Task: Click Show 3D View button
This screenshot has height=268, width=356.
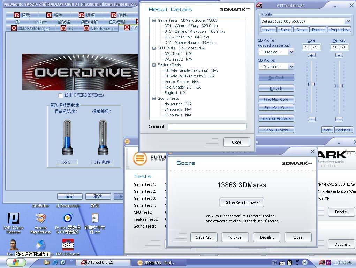Action: coord(276,130)
